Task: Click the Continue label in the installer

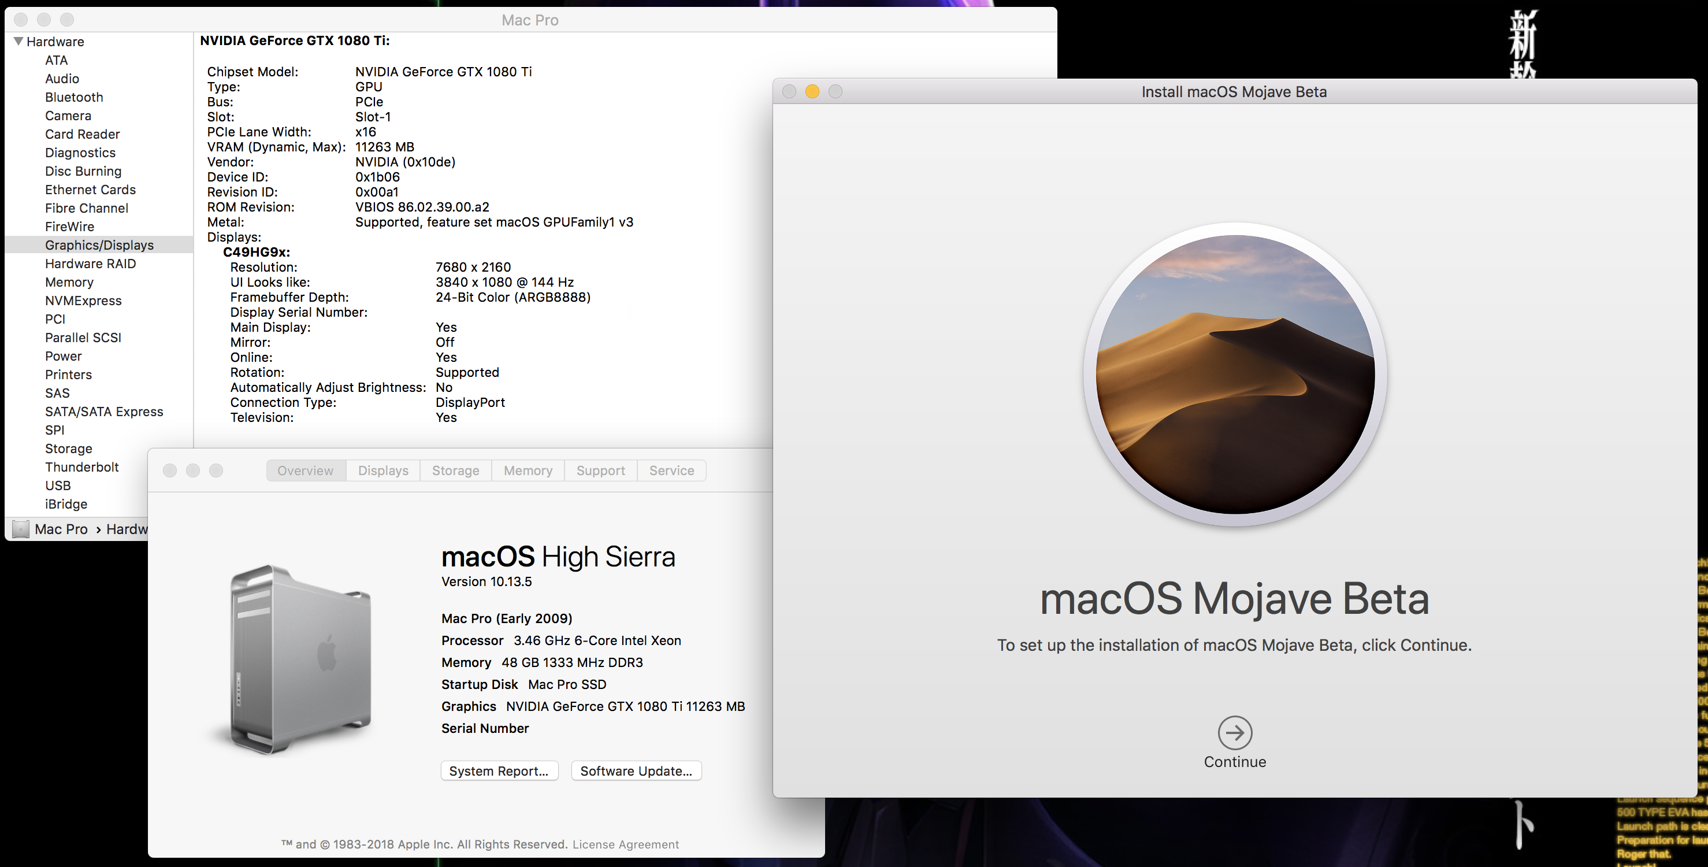Action: (x=1234, y=762)
